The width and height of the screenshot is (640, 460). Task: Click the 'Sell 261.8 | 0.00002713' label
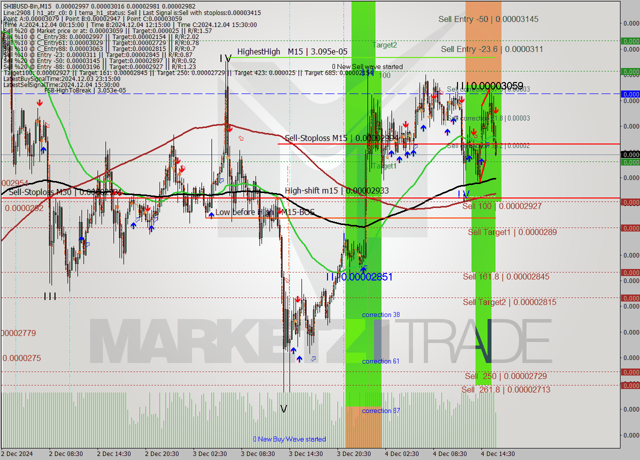pos(506,389)
